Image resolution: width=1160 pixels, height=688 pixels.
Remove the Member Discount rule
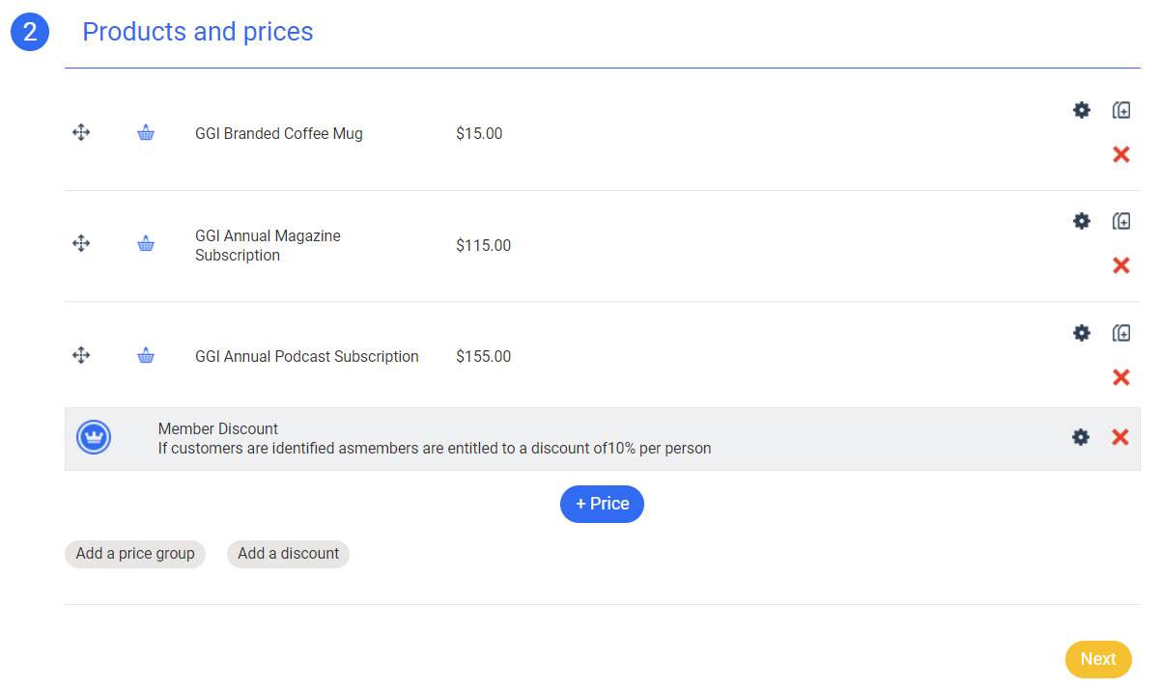(x=1120, y=437)
